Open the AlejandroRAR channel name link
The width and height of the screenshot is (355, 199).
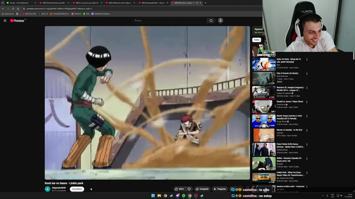click(59, 188)
